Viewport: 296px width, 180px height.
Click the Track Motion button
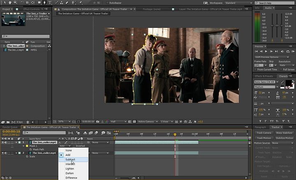[x=264, y=138]
